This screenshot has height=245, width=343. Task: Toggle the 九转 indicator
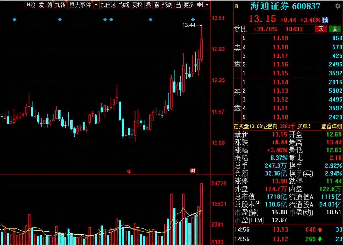point(60,5)
